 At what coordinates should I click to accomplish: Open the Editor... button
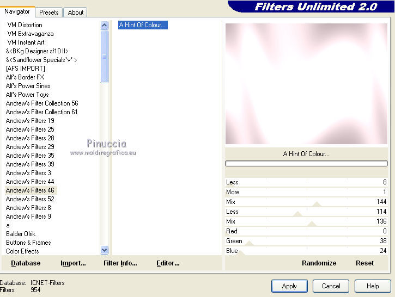(x=168, y=263)
